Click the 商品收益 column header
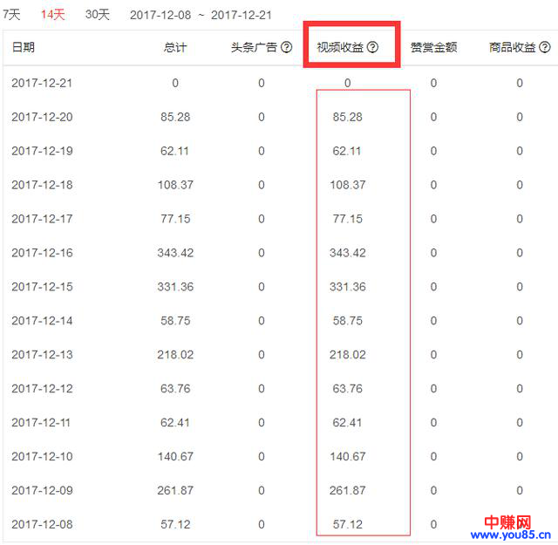 (513, 48)
